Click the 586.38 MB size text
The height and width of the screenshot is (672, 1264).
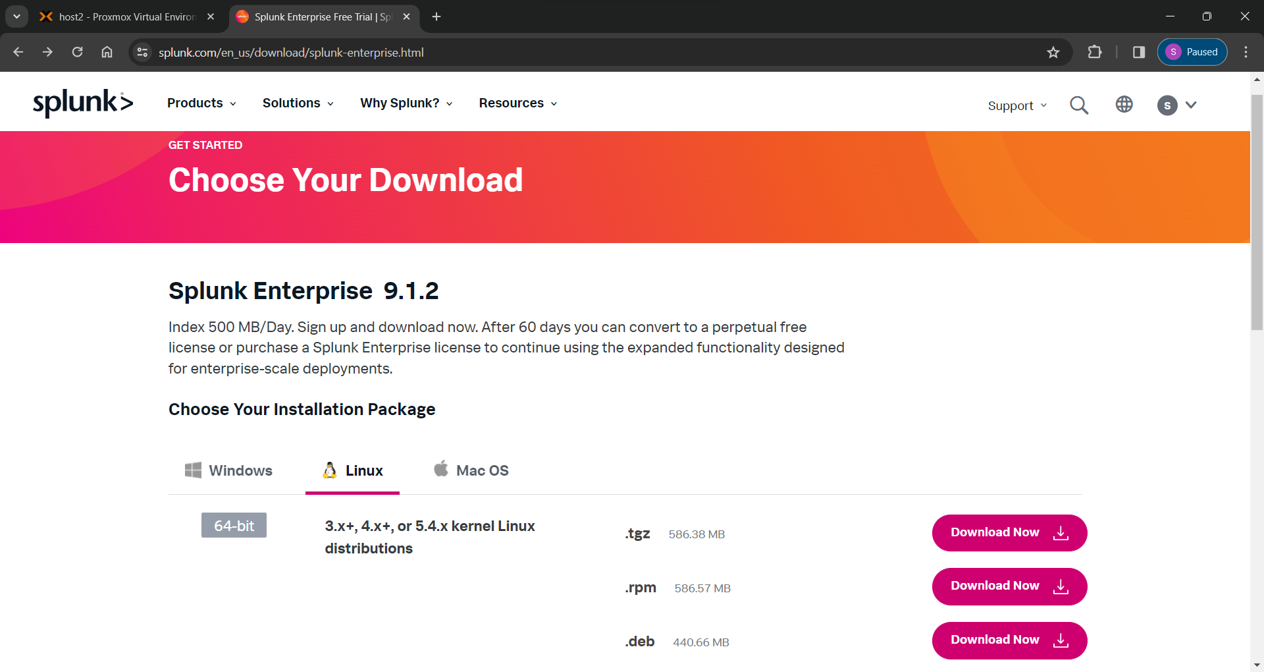tap(697, 534)
